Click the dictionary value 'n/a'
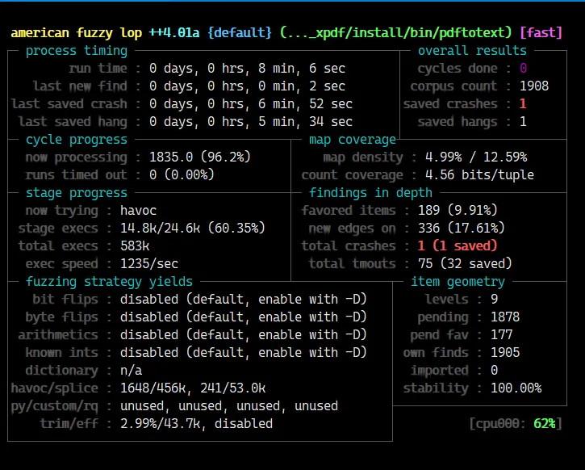This screenshot has height=470, width=585. 131,371
